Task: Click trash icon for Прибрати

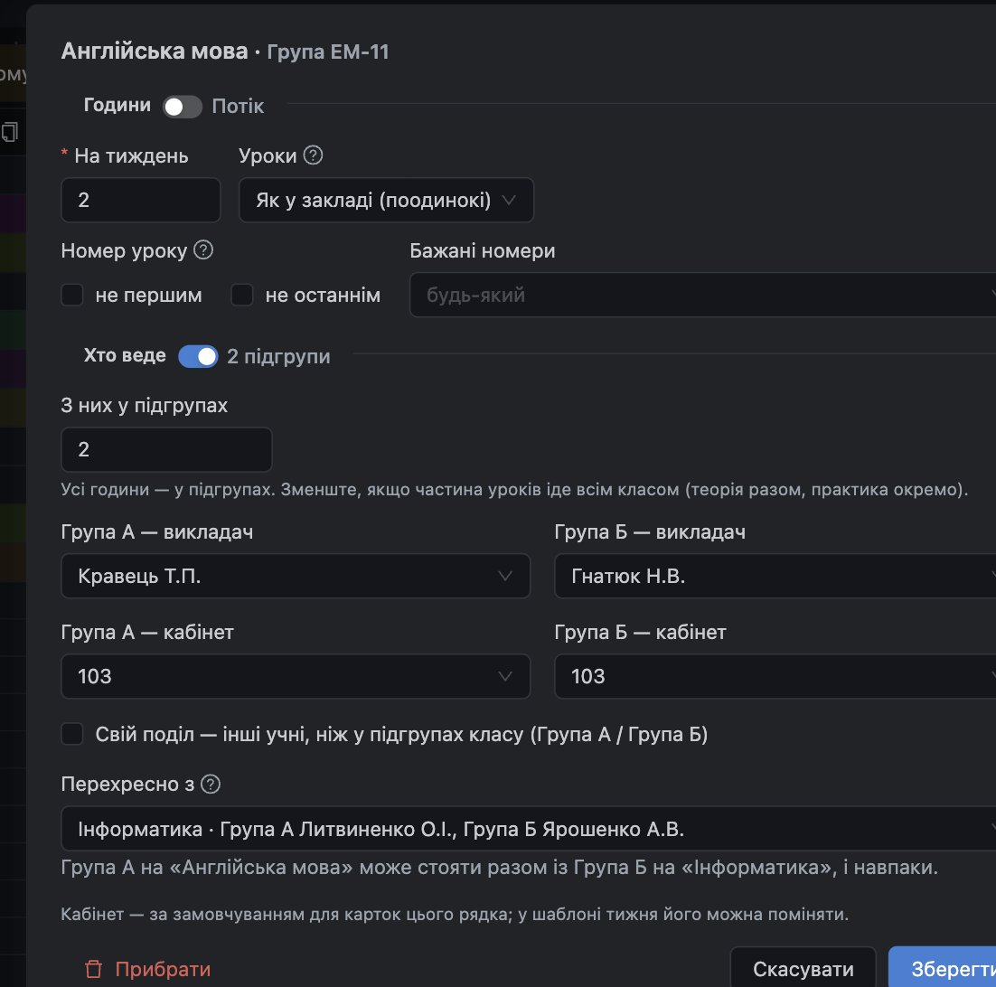Action: (93, 969)
